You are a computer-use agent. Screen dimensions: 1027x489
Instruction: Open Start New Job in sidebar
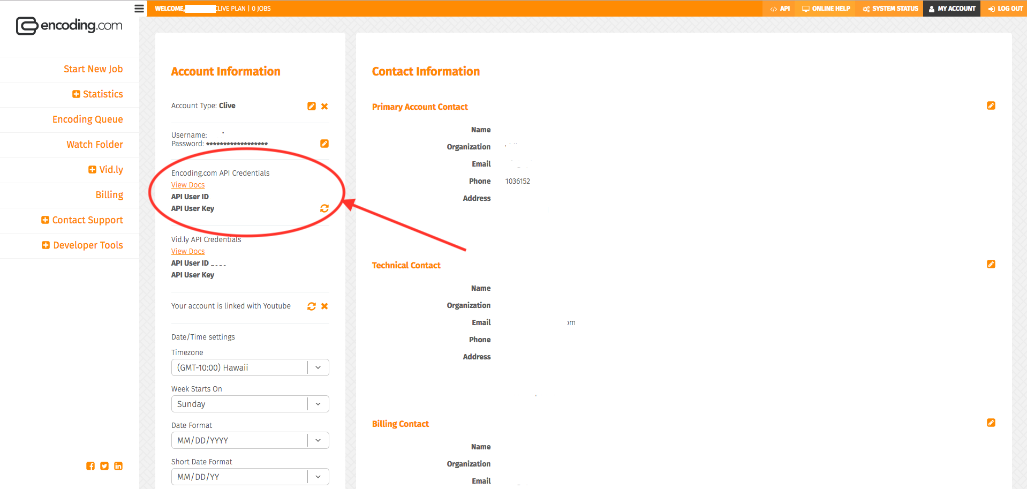pyautogui.click(x=93, y=69)
